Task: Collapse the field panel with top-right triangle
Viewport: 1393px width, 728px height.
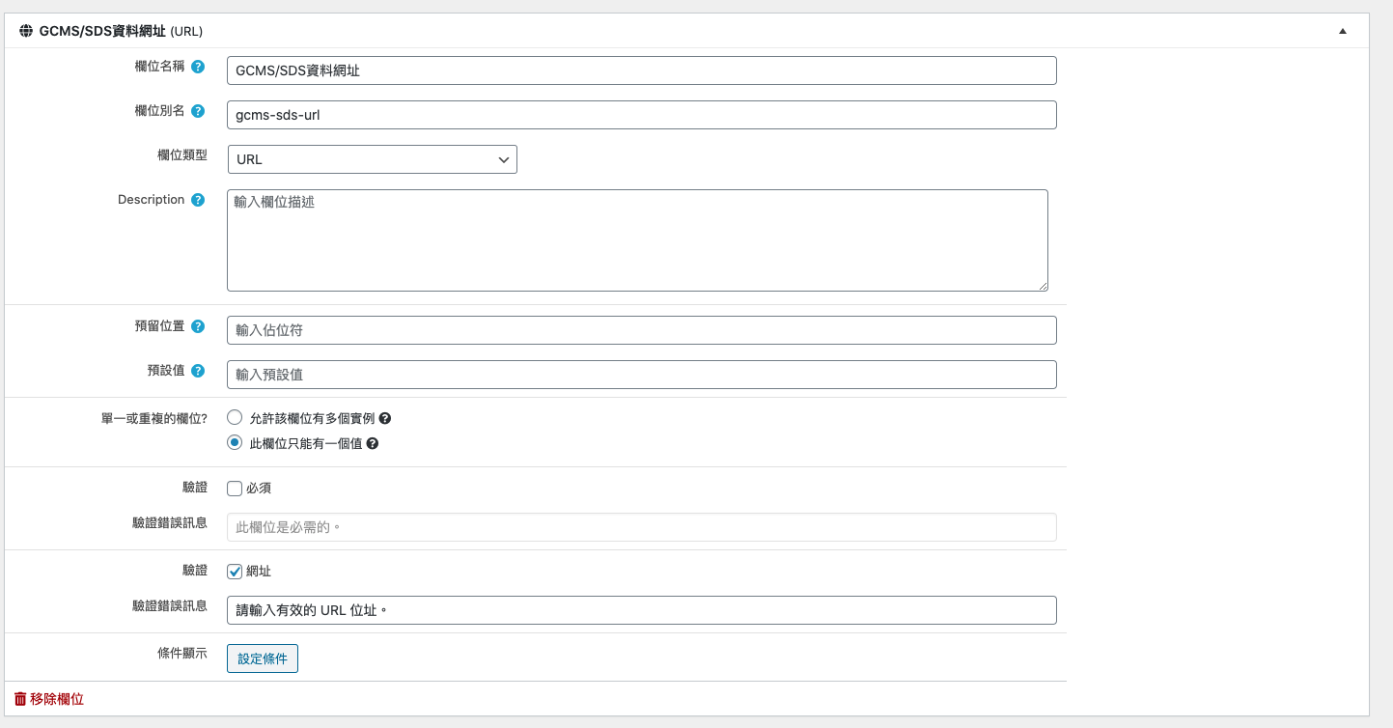Action: click(x=1342, y=31)
